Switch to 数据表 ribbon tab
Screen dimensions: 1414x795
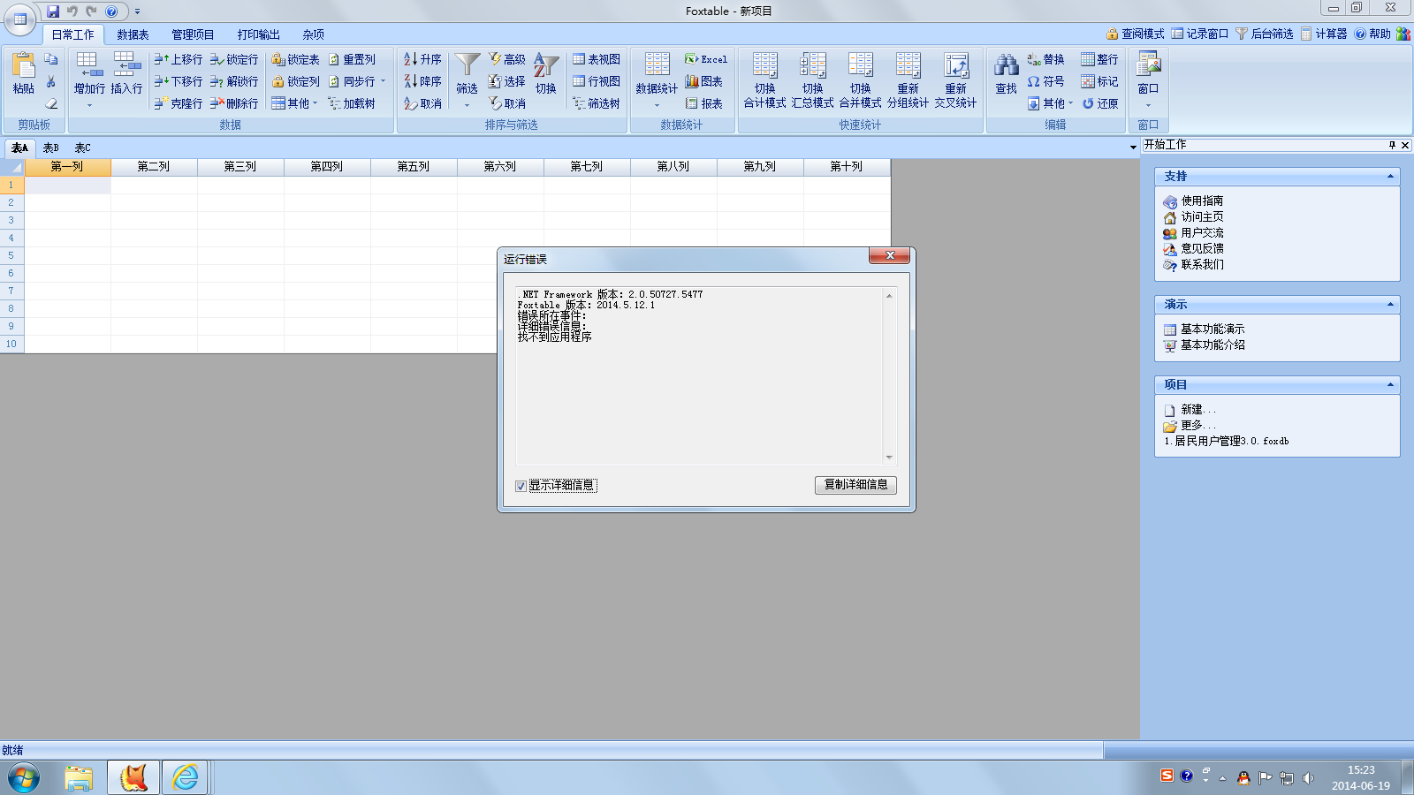[133, 34]
